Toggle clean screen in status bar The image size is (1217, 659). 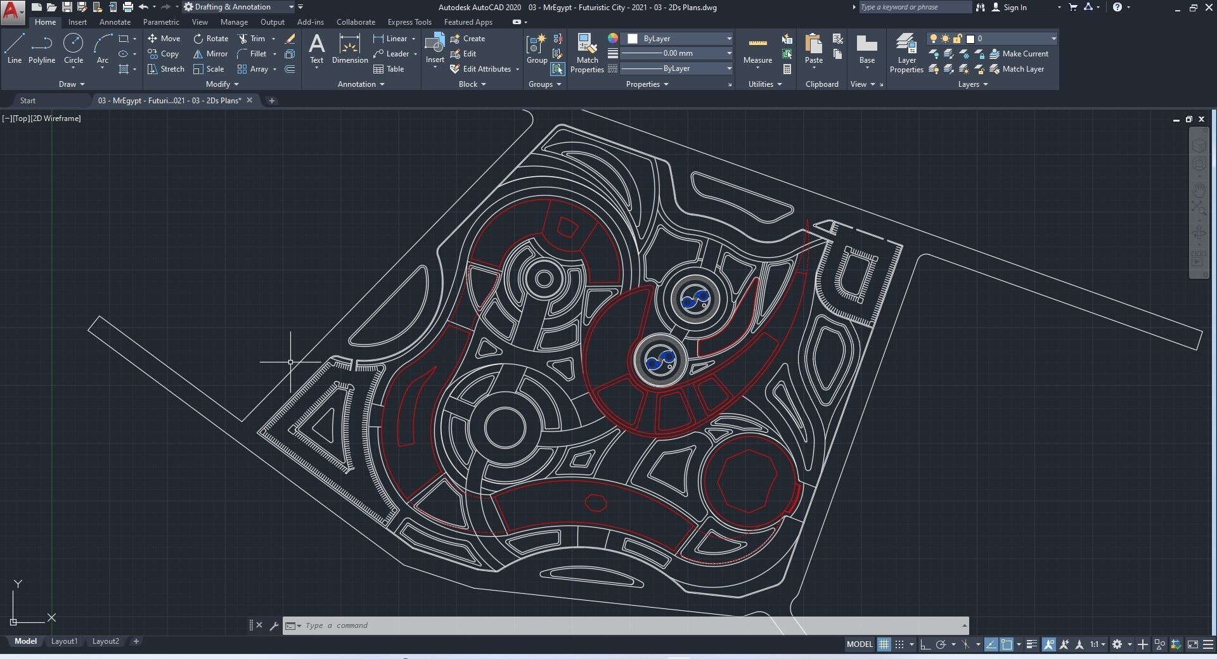tap(1192, 644)
